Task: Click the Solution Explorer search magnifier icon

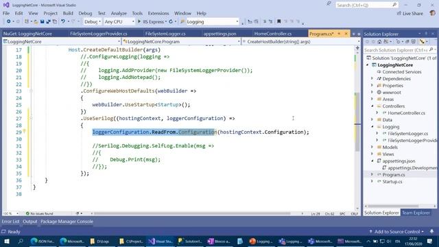Action: point(431,50)
